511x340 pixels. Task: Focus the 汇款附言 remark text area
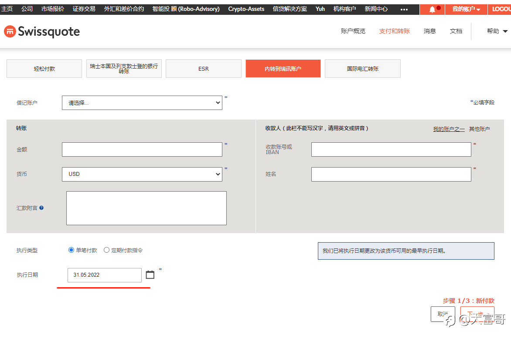[x=146, y=208]
